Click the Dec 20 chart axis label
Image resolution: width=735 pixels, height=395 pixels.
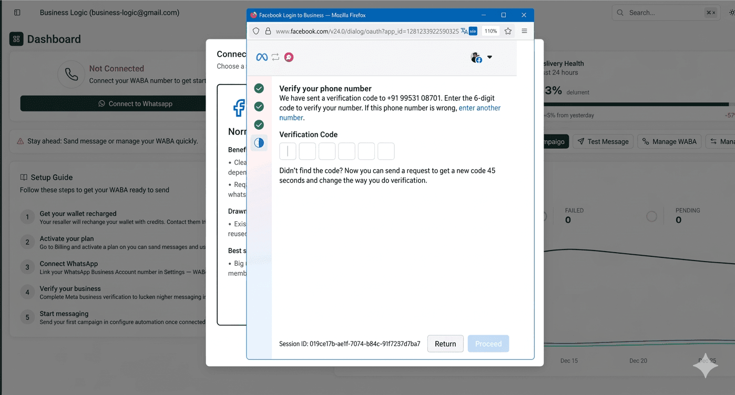(638, 361)
